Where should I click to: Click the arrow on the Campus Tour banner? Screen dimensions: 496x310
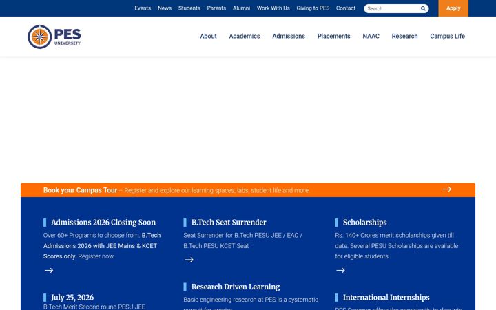[x=447, y=189]
